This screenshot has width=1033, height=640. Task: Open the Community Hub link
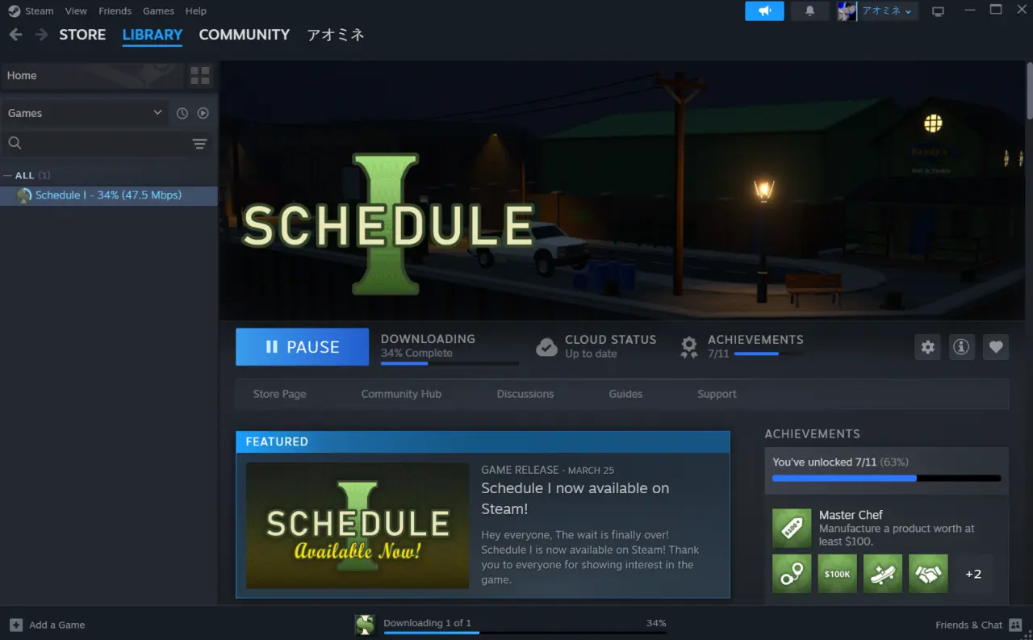(401, 394)
